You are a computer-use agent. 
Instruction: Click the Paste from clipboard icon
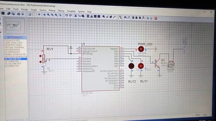pos(83,16)
